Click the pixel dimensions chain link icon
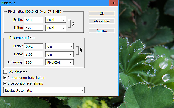The width and height of the screenshot is (174, 108). [x=73, y=24]
